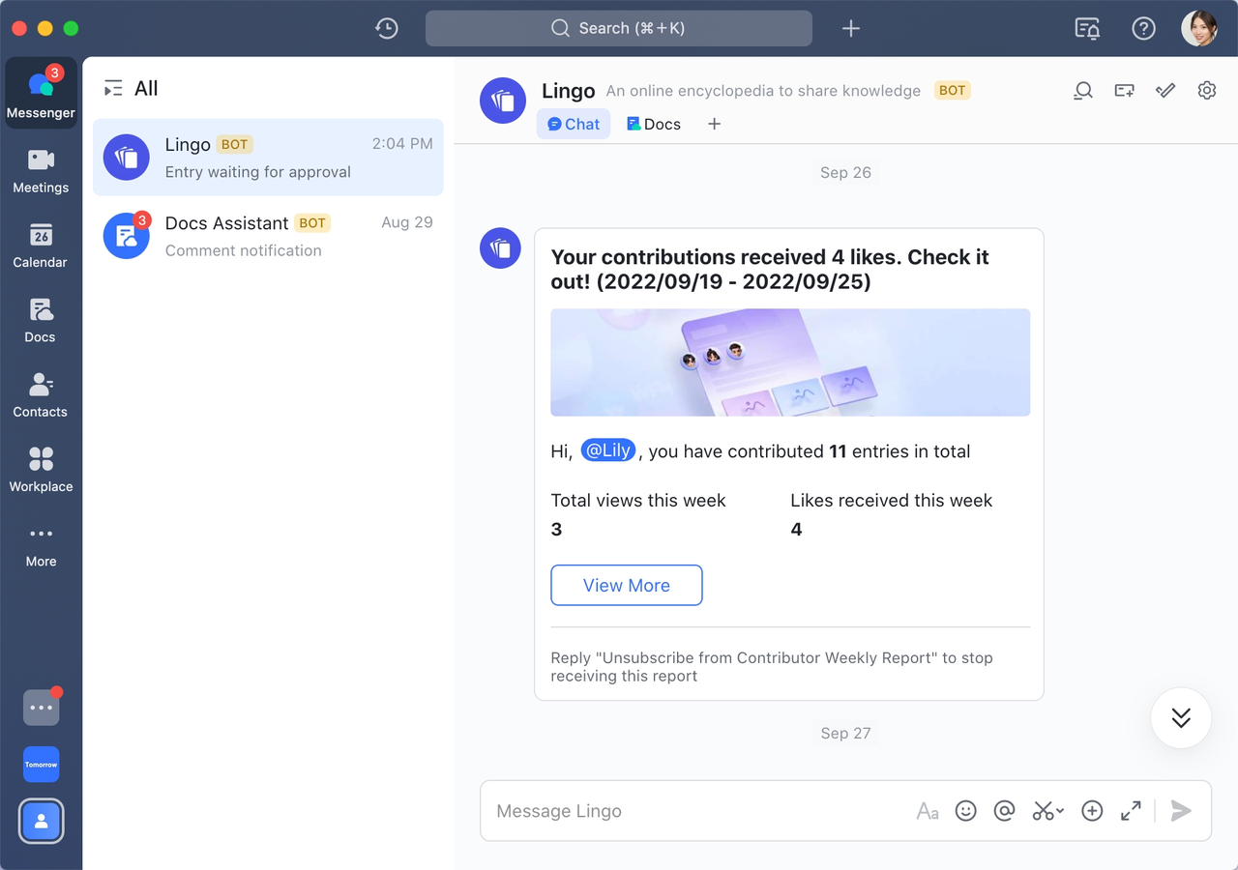Click the Message Lingo input field
This screenshot has width=1238, height=870.
tap(677, 811)
